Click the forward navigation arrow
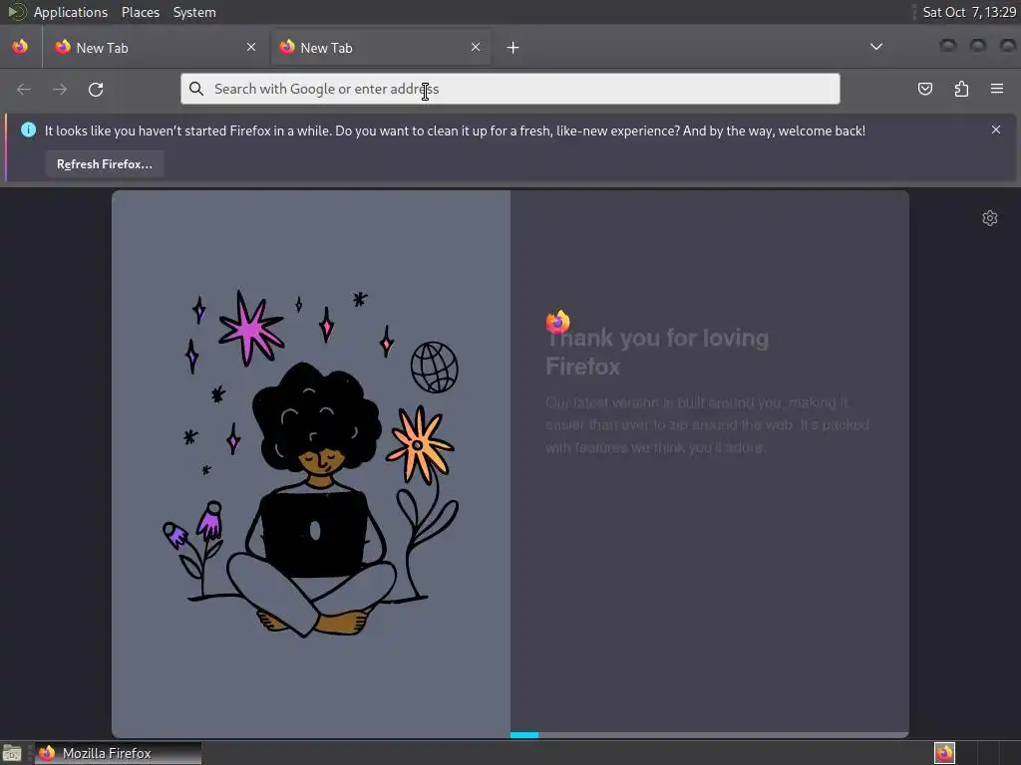The height and width of the screenshot is (765, 1021). (60, 89)
